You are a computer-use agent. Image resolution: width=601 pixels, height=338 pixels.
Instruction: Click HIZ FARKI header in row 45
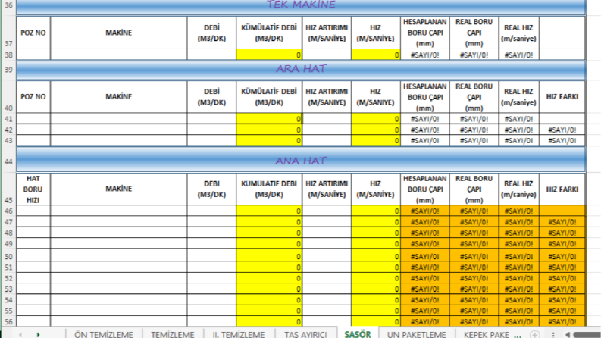point(562,189)
